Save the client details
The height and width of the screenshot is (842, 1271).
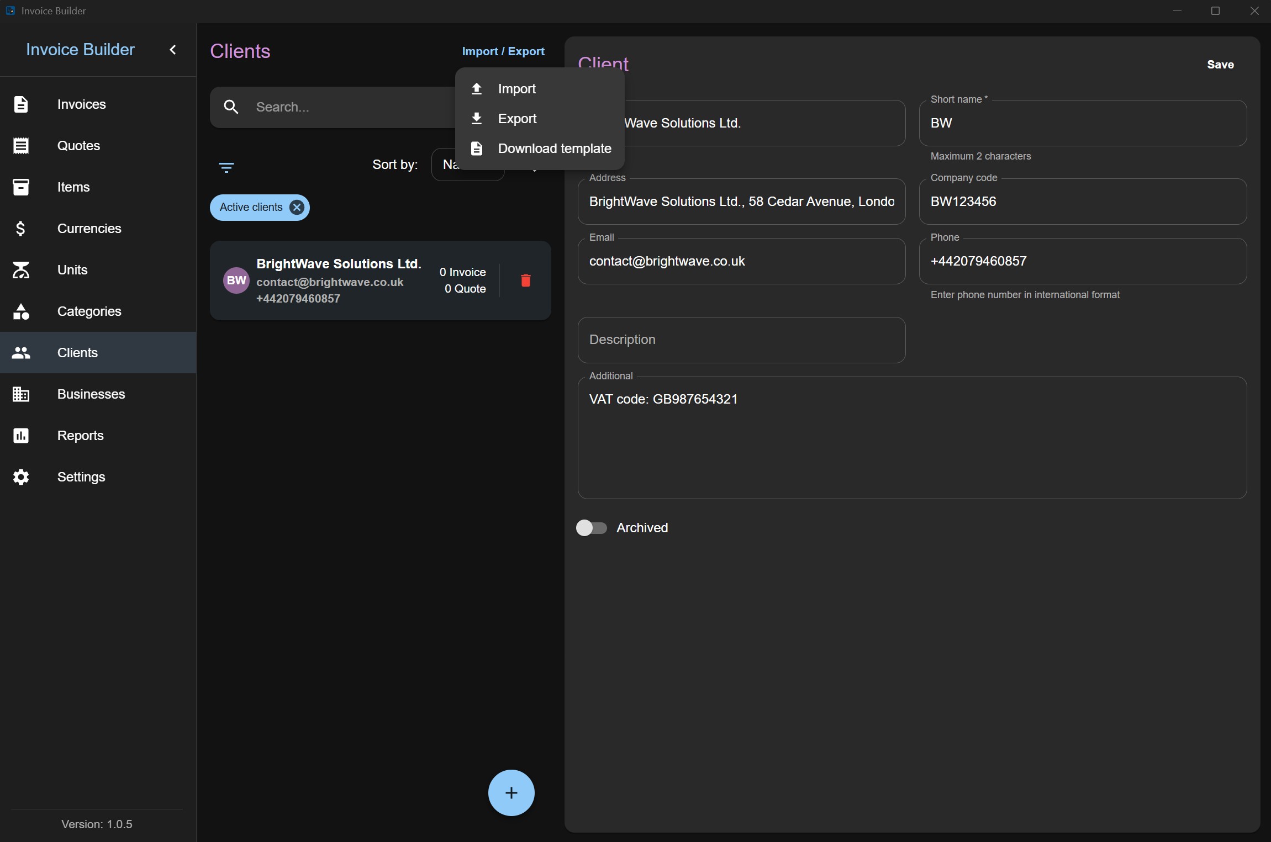point(1220,65)
